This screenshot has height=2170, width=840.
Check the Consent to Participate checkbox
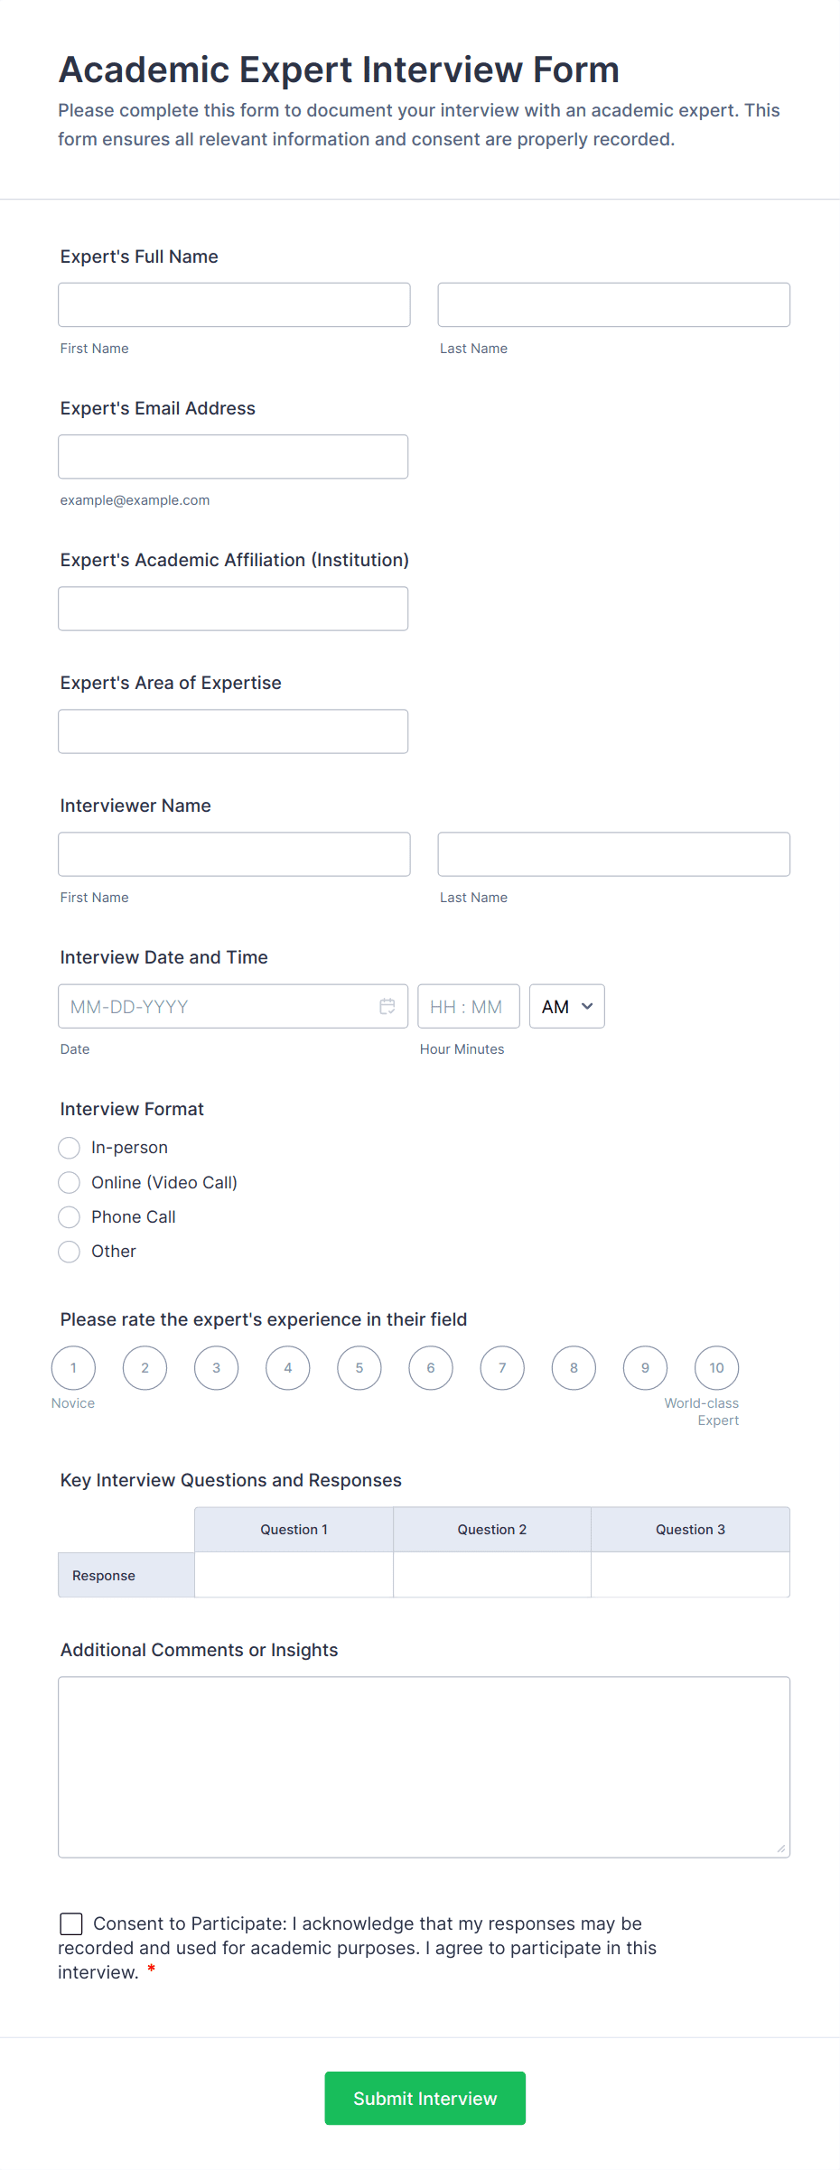click(x=71, y=1923)
